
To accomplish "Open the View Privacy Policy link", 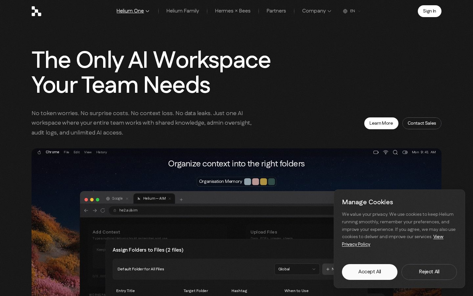I will (x=356, y=244).
